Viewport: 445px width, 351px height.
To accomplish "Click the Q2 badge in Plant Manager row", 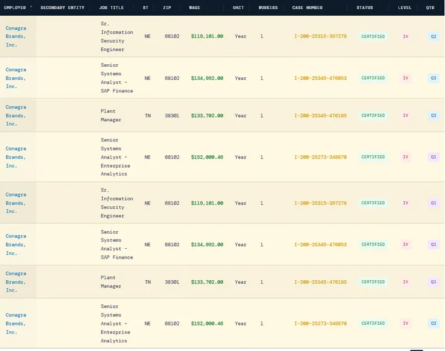I will click(x=433, y=115).
